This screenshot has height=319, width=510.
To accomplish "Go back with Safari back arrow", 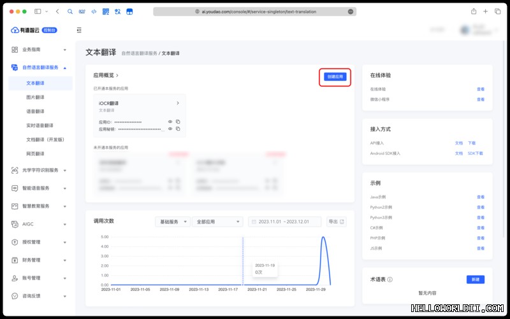I will click(57, 11).
